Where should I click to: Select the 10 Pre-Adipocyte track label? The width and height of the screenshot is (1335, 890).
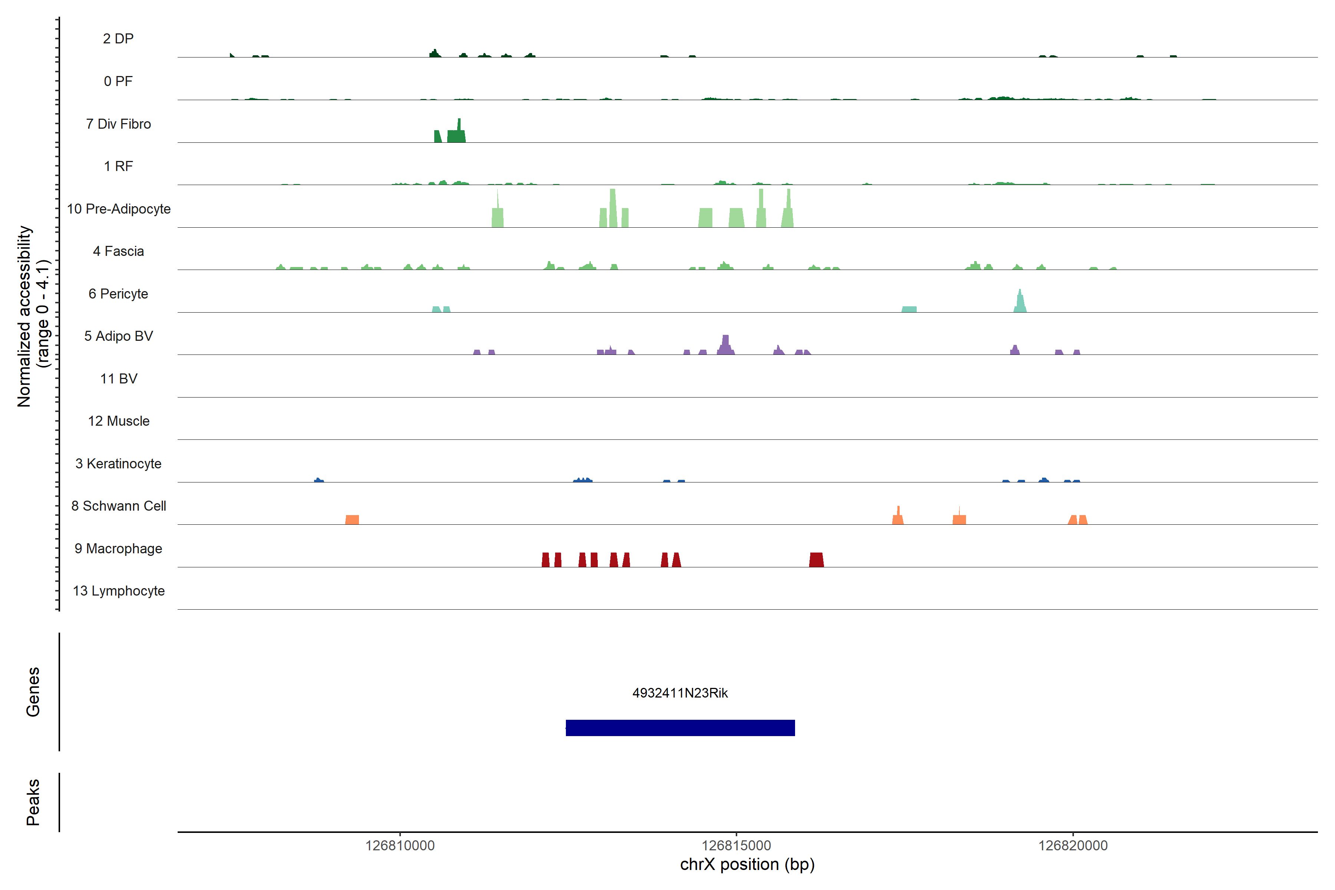(x=119, y=209)
